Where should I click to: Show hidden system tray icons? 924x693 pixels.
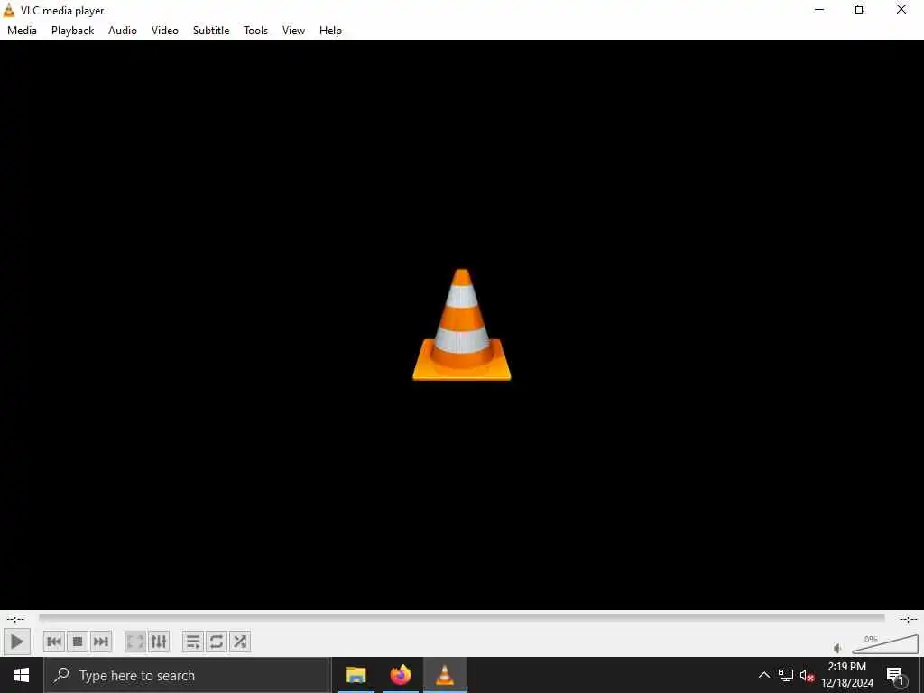click(x=763, y=675)
